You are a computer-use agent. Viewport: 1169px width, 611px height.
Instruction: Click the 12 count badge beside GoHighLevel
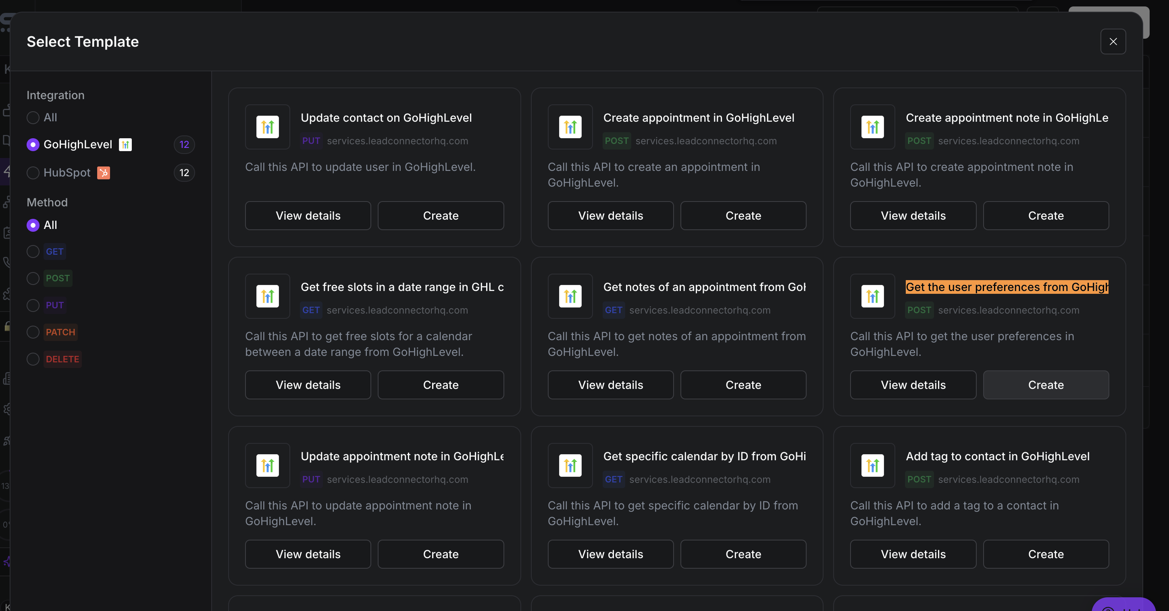click(x=184, y=145)
